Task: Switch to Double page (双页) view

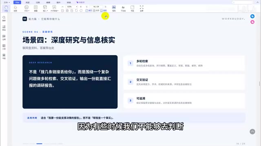Action: pos(96,11)
